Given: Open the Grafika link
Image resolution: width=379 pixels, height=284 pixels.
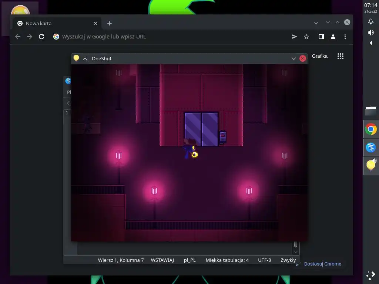Looking at the screenshot, I should point(319,56).
